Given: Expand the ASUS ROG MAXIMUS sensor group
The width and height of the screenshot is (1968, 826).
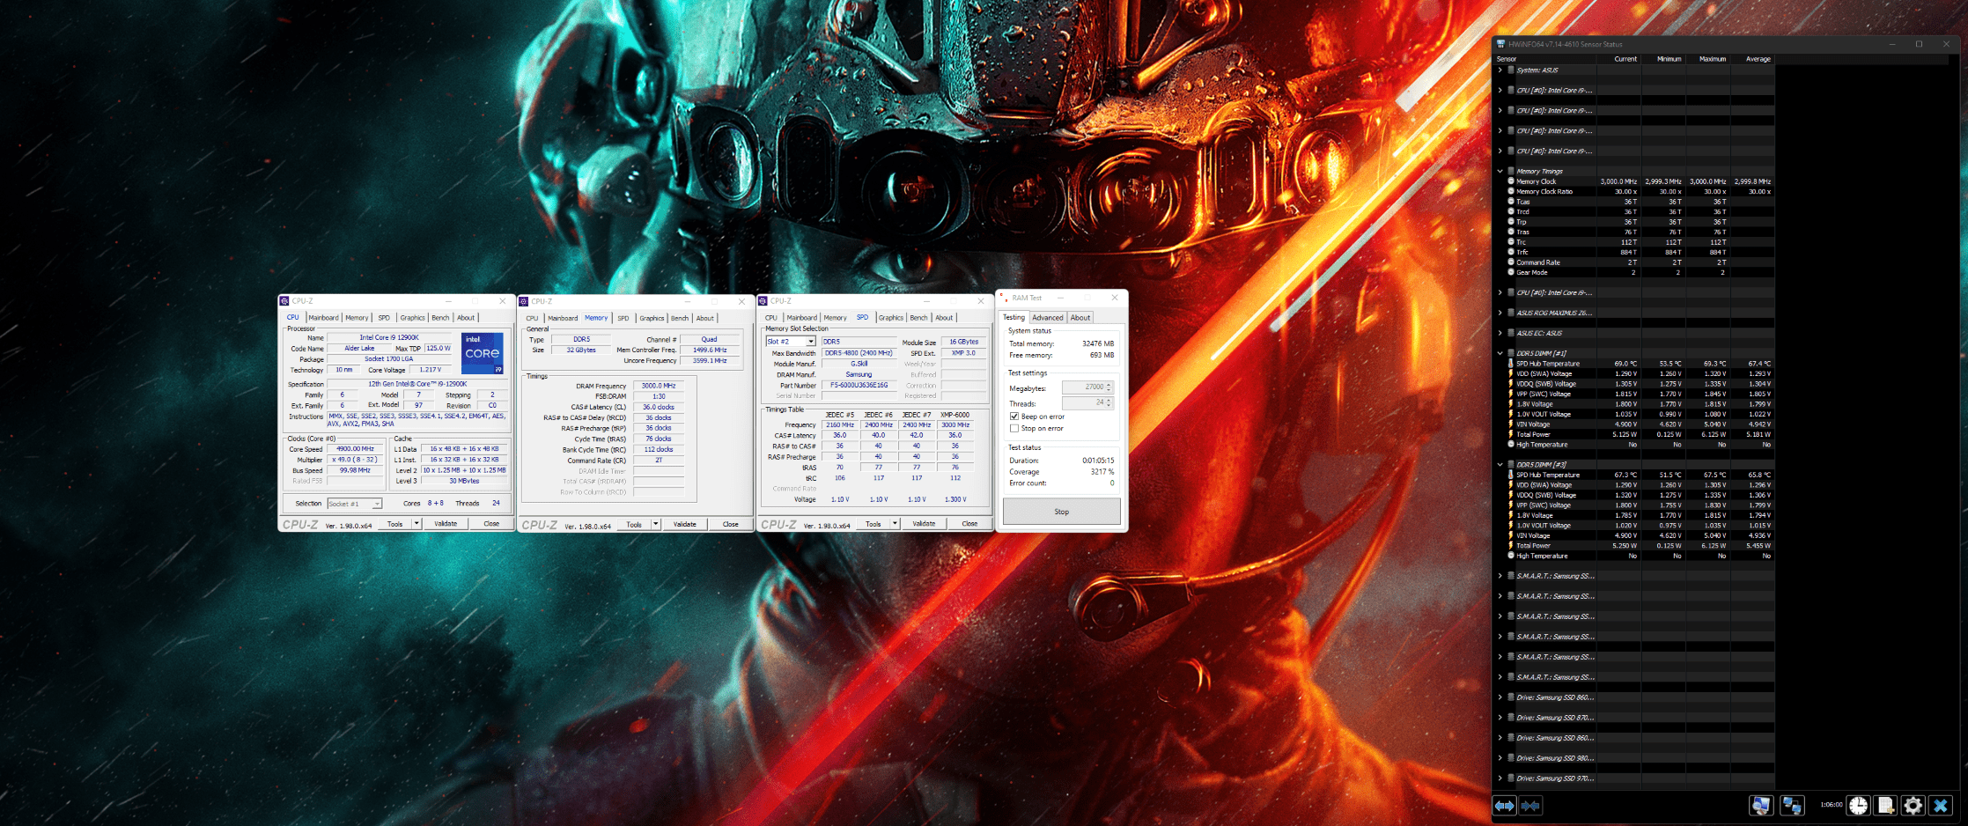Looking at the screenshot, I should [x=1500, y=313].
